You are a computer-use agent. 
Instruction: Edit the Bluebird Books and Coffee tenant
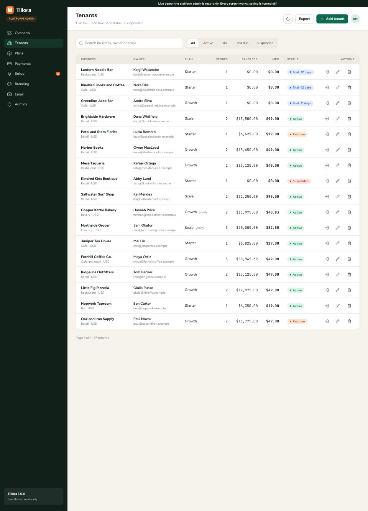click(338, 87)
